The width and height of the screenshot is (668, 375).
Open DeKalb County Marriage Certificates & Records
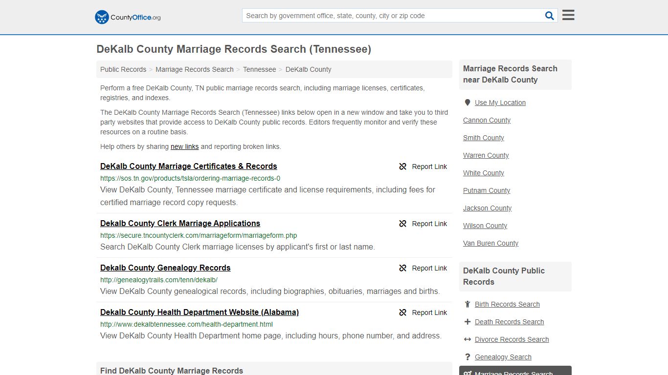(x=189, y=167)
